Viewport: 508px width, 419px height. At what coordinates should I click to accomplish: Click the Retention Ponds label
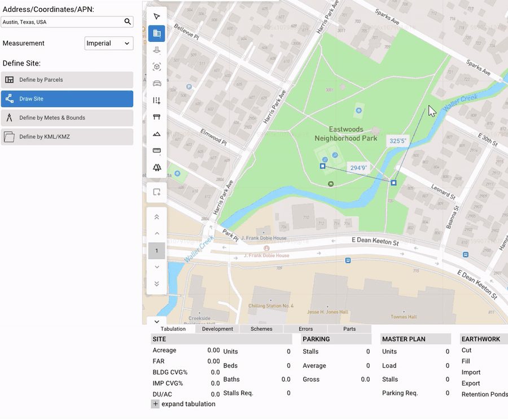point(485,394)
